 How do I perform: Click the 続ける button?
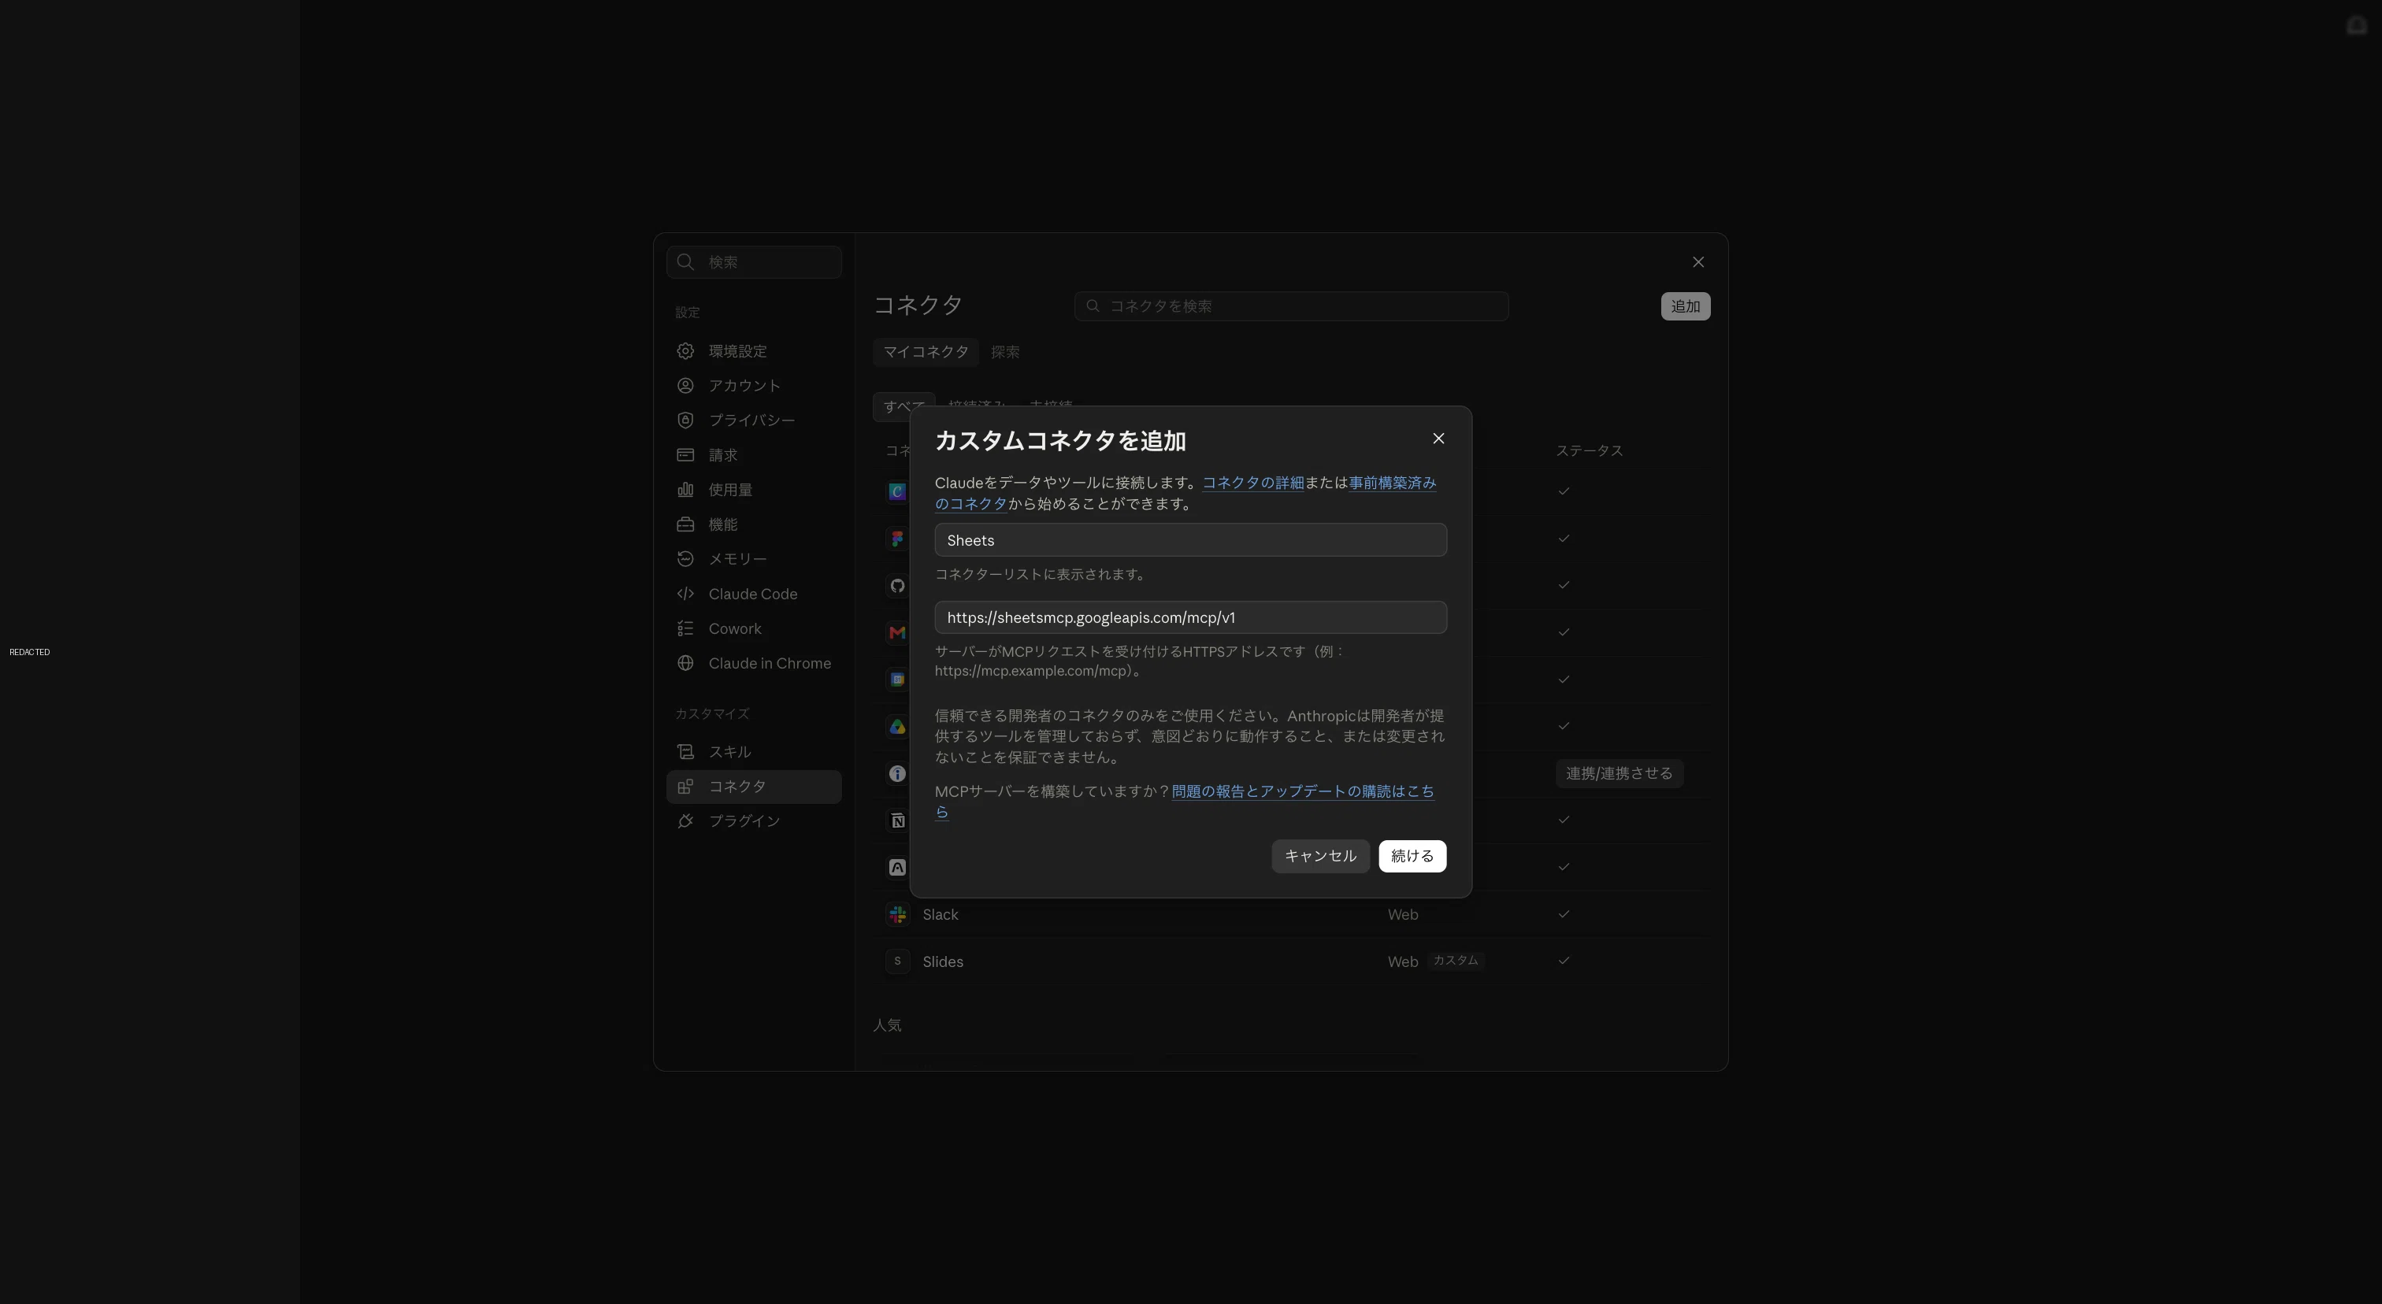click(1412, 856)
